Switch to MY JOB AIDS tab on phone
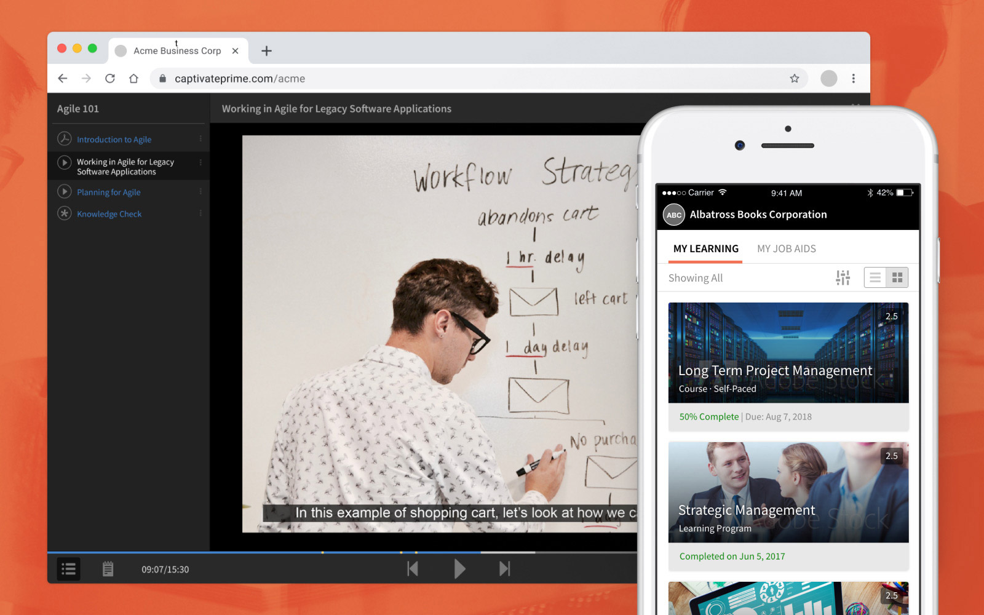 click(787, 248)
